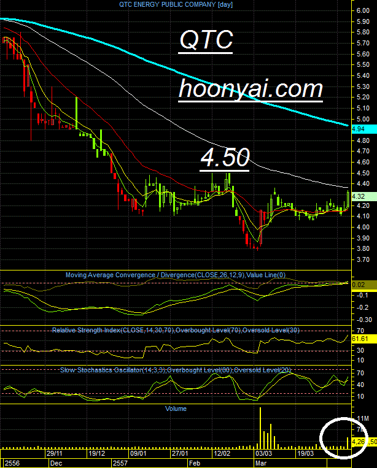Click the 4.20 price axis label

click(363, 205)
